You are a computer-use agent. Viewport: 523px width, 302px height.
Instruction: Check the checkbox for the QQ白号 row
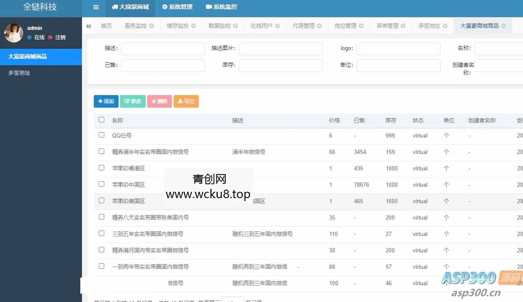(x=101, y=135)
